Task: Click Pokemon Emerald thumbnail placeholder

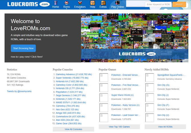Action: (x=104, y=77)
